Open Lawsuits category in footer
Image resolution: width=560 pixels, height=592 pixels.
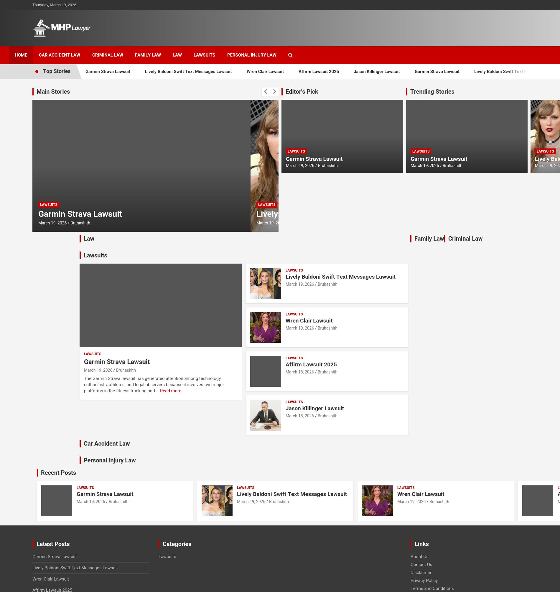point(167,557)
